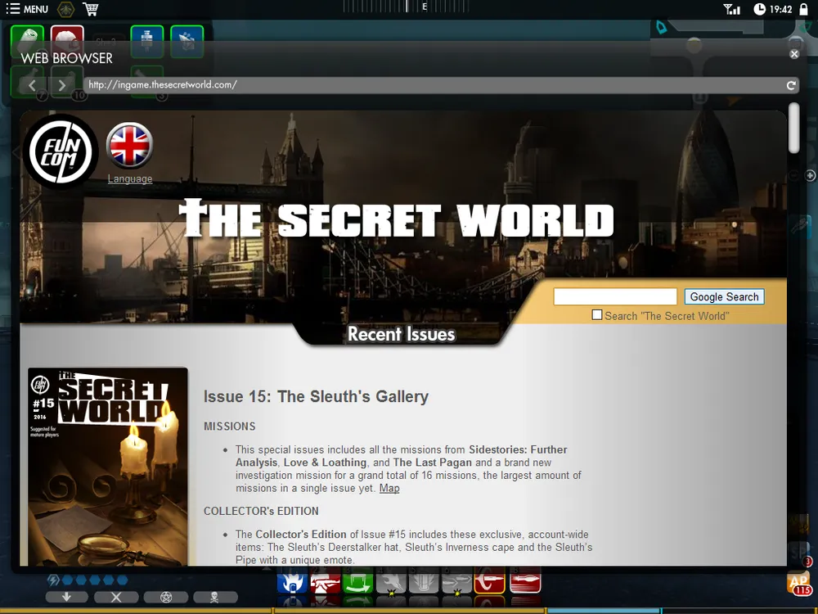Click the COLLECTOR's EDITION section heading

(261, 511)
